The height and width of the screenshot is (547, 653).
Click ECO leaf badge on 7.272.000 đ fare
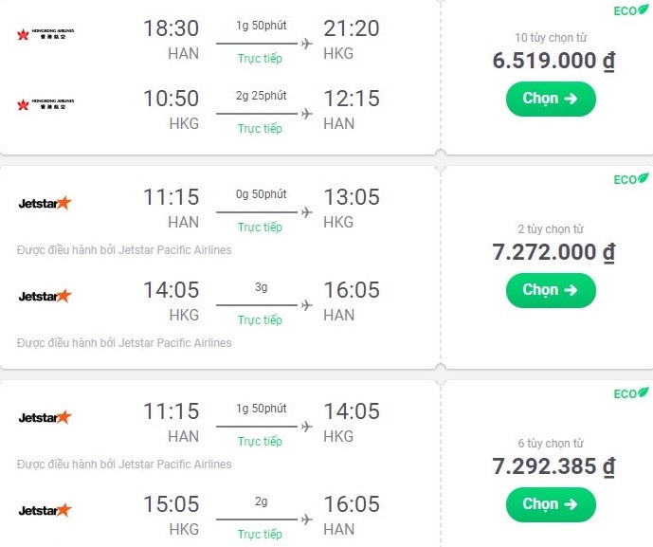[x=630, y=179]
